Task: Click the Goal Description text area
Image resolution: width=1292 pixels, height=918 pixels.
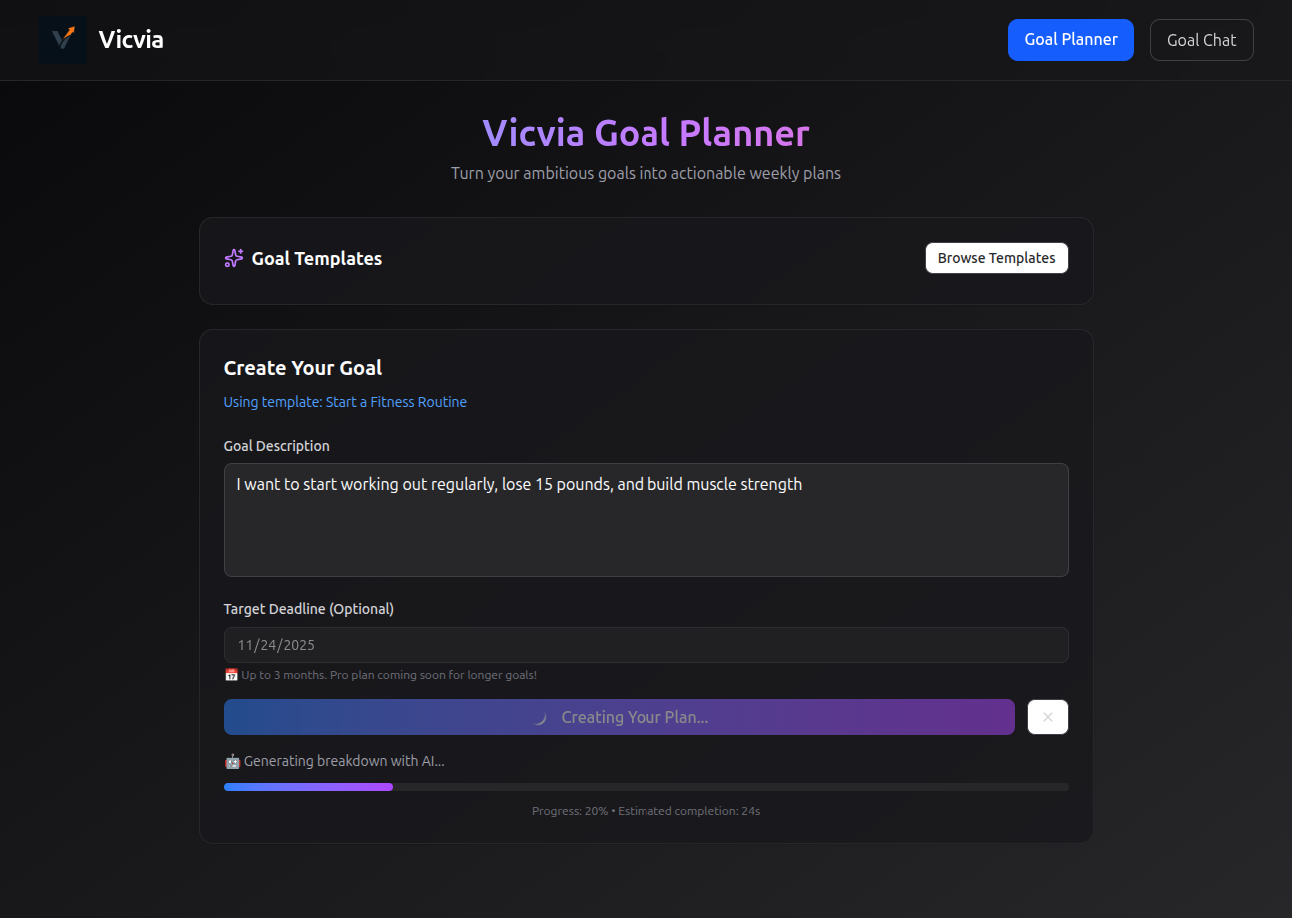Action: 646,519
